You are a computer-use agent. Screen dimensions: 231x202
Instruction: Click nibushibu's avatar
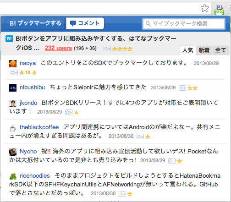pos(13,88)
